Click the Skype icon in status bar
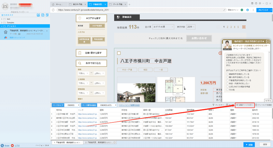273x148 pixels. click(x=2, y=145)
